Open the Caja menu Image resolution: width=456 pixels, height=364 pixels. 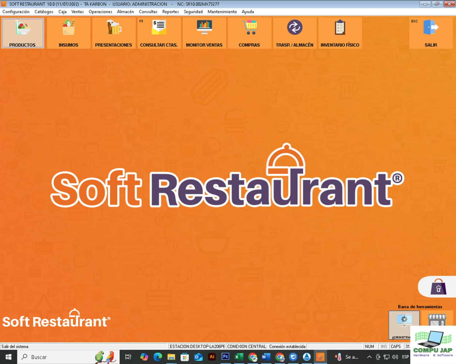point(62,12)
